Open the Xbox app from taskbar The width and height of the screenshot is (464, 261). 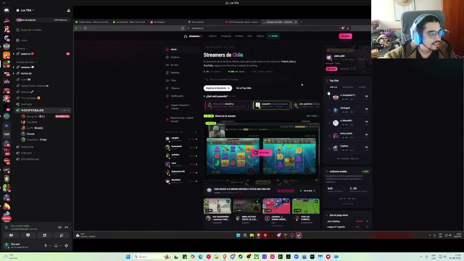pos(256,257)
